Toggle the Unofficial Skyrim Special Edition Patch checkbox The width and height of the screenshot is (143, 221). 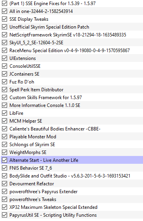pos(5,27)
